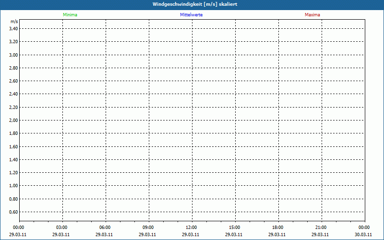Image resolution: width=384 pixels, height=240 pixels.
Task: Click the 2,80 y-axis value
Action: [x=13, y=68]
